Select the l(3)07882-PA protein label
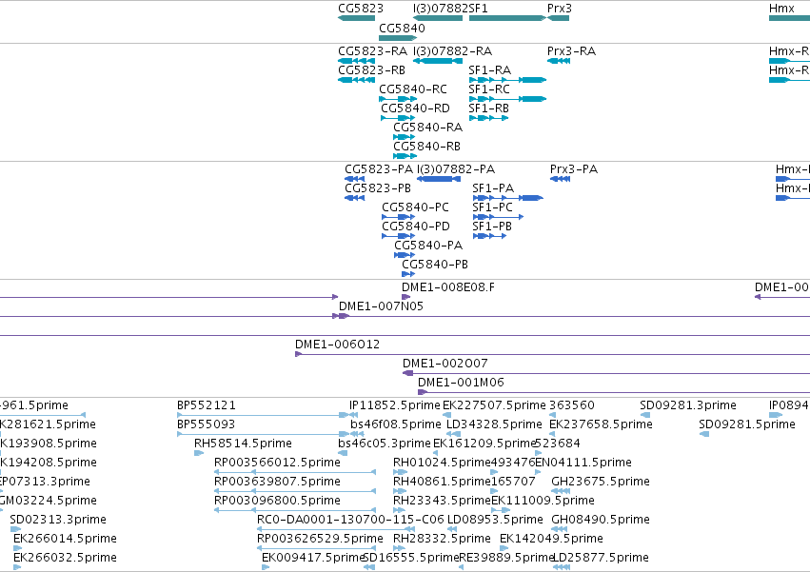810x572 pixels. (456, 169)
